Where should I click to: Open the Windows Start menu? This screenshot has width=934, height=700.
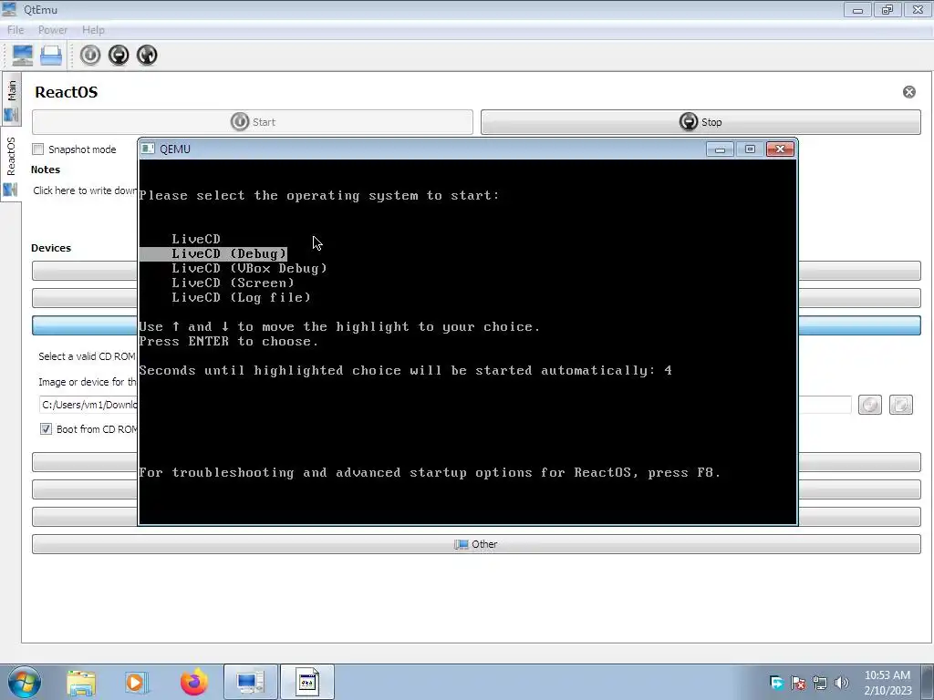point(24,682)
